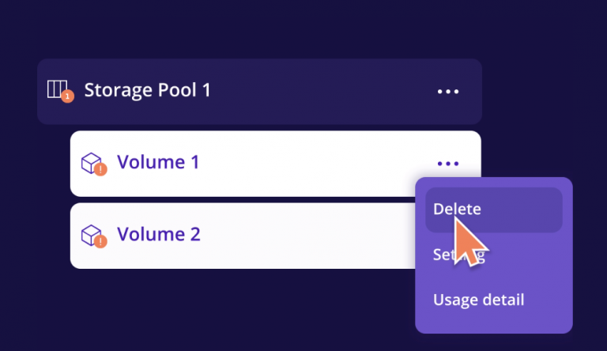The width and height of the screenshot is (607, 351).
Task: Open Usage detail from the menu
Action: (478, 300)
